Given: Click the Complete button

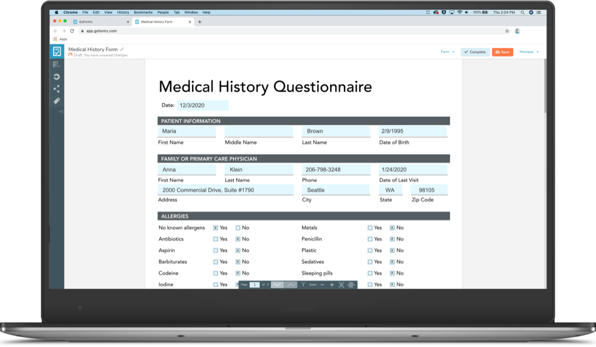Looking at the screenshot, I should 475,52.
